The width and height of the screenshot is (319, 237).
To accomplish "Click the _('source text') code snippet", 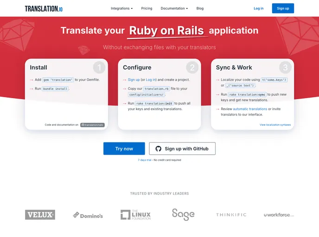I will click(240, 86).
